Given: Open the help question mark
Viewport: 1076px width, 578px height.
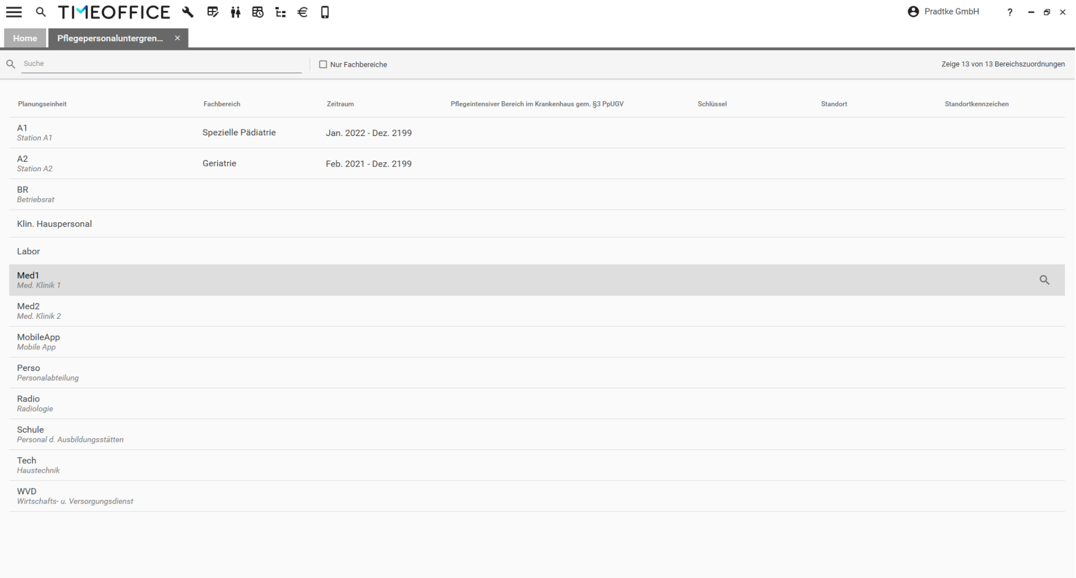Looking at the screenshot, I should (x=1010, y=12).
